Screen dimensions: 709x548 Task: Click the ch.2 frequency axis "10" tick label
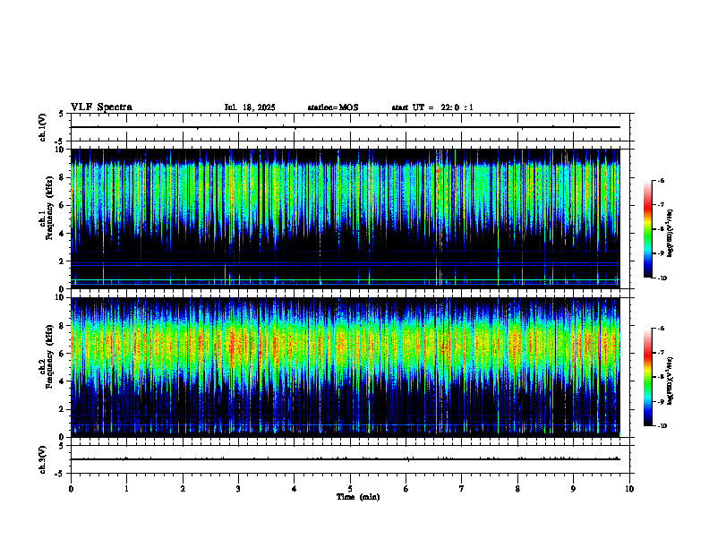61,297
